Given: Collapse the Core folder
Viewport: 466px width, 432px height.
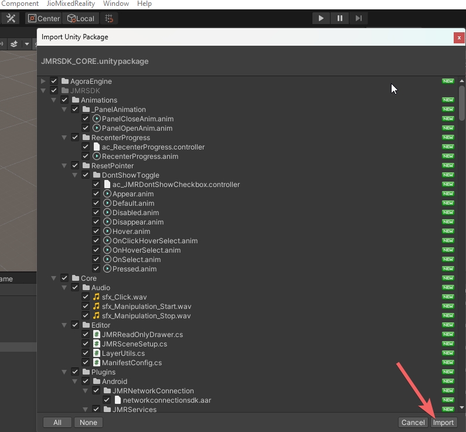Looking at the screenshot, I should 54,278.
